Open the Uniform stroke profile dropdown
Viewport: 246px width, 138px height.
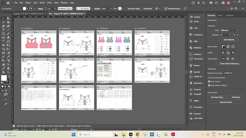point(74,9)
